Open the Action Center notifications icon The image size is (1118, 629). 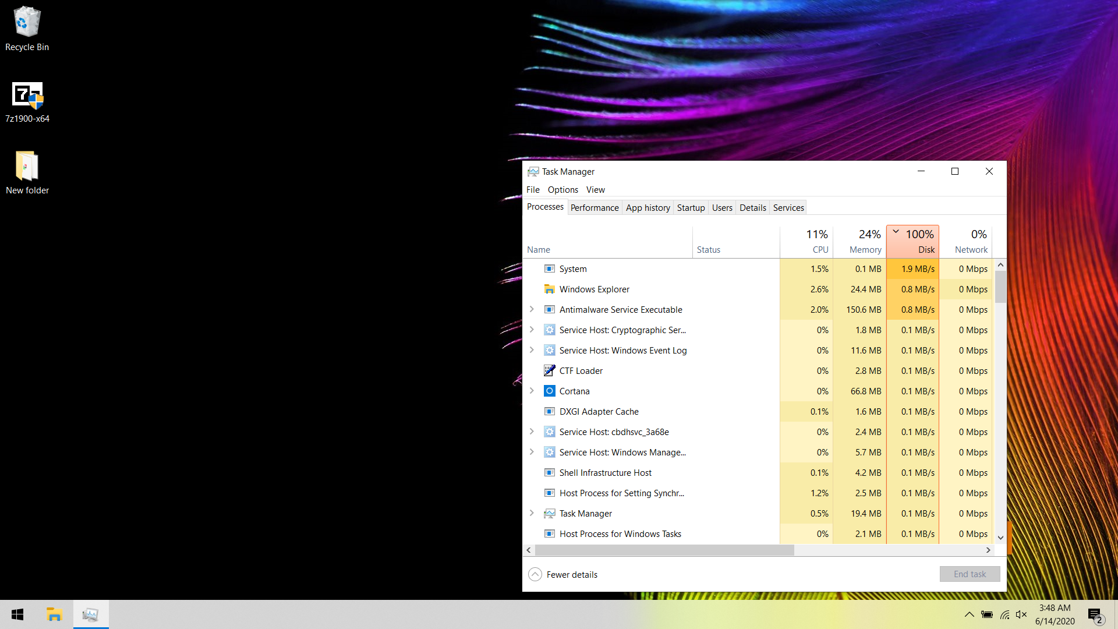click(1096, 615)
